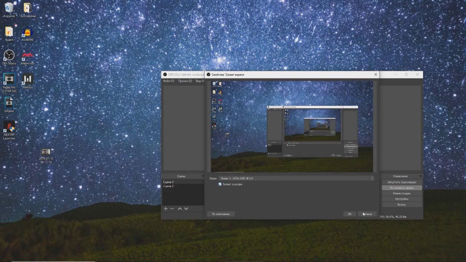The image size is (466, 262).
Task: Move scene up with the arrow icon
Action: click(x=179, y=209)
